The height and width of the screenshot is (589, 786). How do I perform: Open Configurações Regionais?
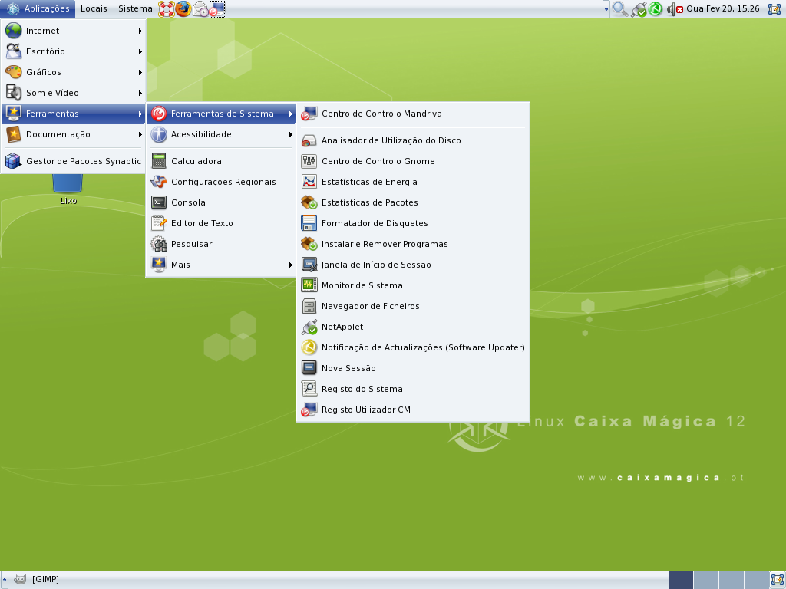[x=221, y=182]
